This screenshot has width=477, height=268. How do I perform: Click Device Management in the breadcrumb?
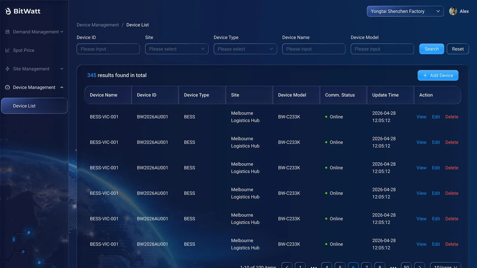click(x=98, y=25)
